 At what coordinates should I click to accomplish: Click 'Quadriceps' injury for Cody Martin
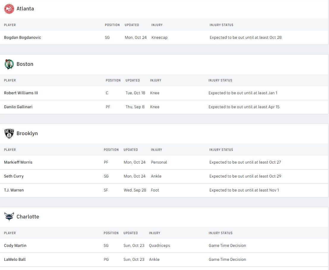pos(160,245)
